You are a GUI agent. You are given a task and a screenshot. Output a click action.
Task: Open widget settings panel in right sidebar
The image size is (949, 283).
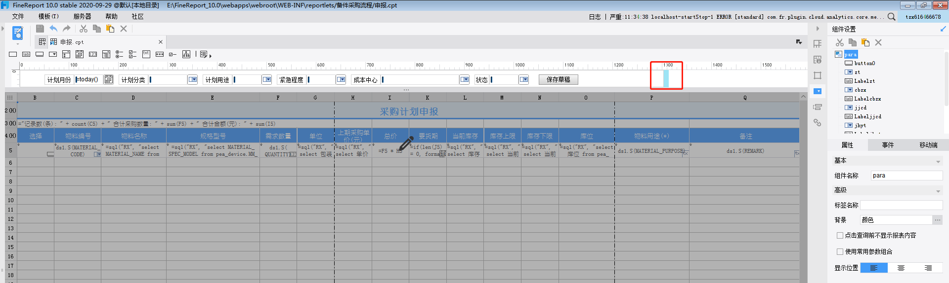[x=818, y=91]
